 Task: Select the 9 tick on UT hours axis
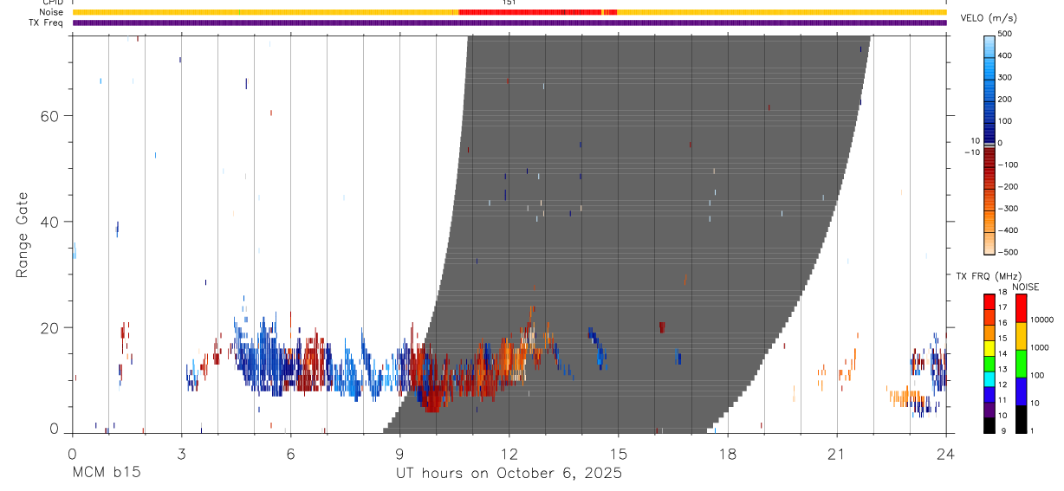[399, 453]
